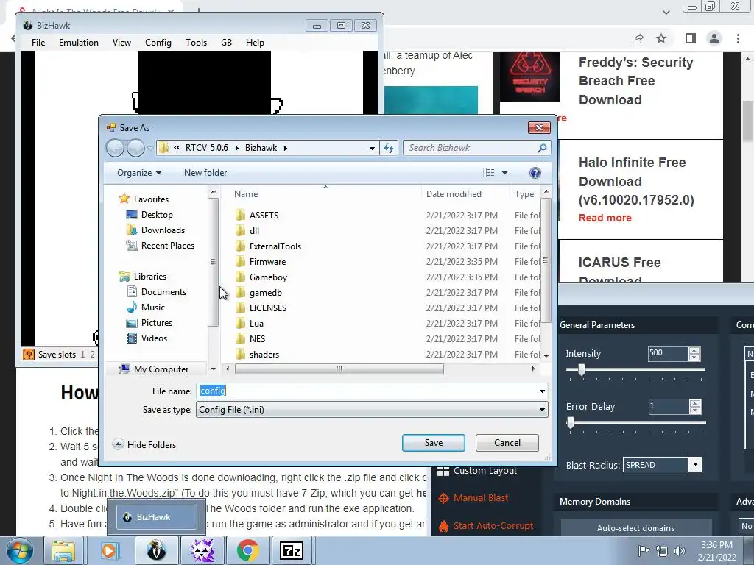
Task: Increase Error Delay with up stepper
Action: pyautogui.click(x=694, y=403)
